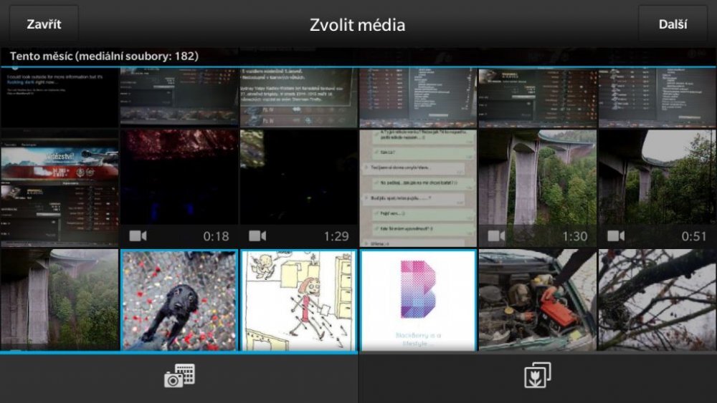Select the foggy bridge photo in bottom row
The height and width of the screenshot is (403, 717).
(x=60, y=300)
